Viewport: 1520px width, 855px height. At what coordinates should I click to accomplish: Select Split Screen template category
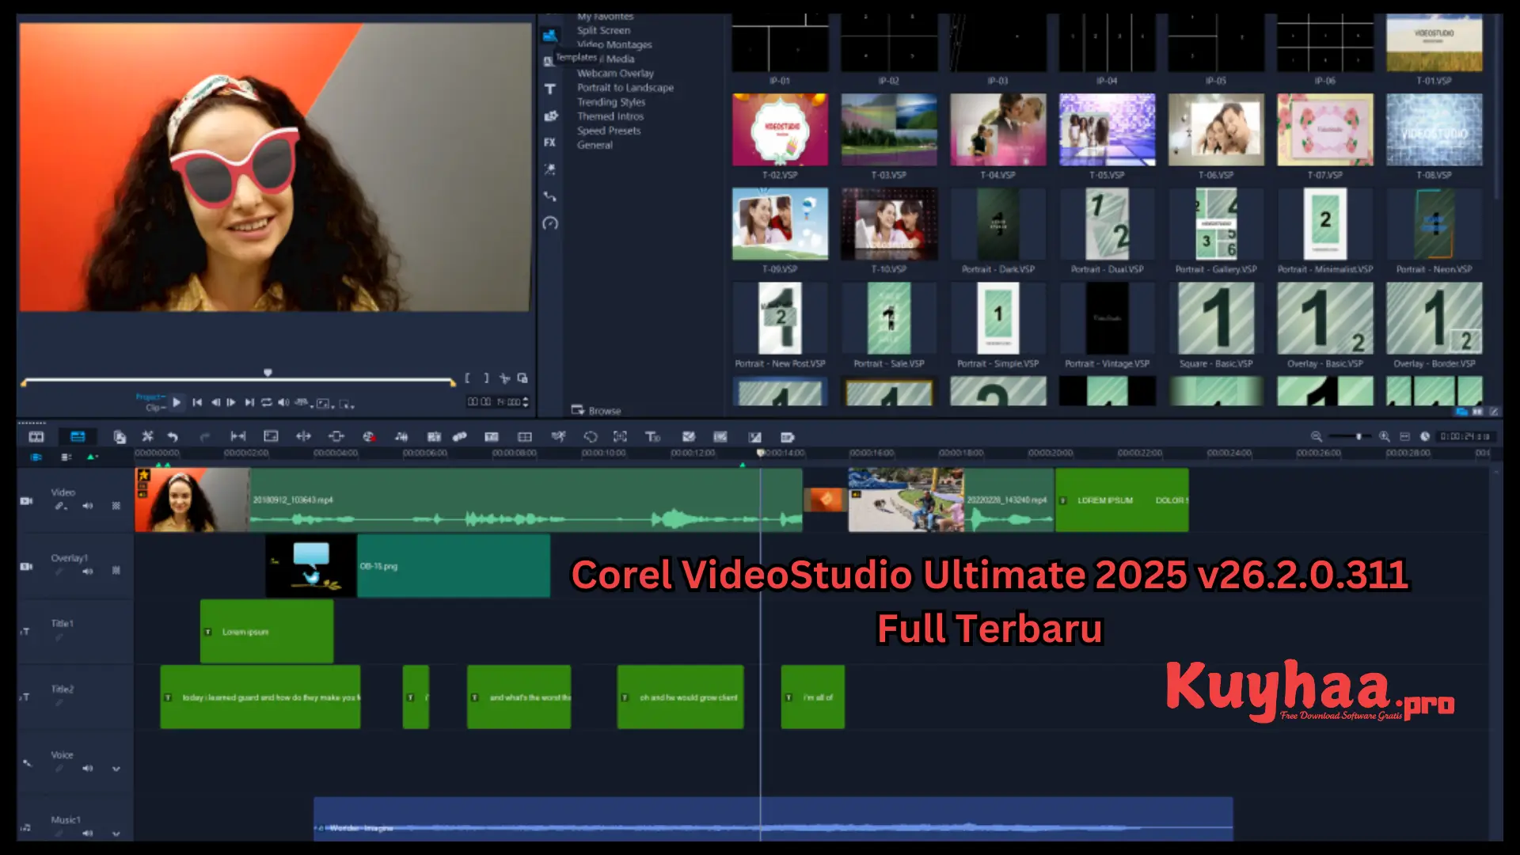click(x=603, y=30)
